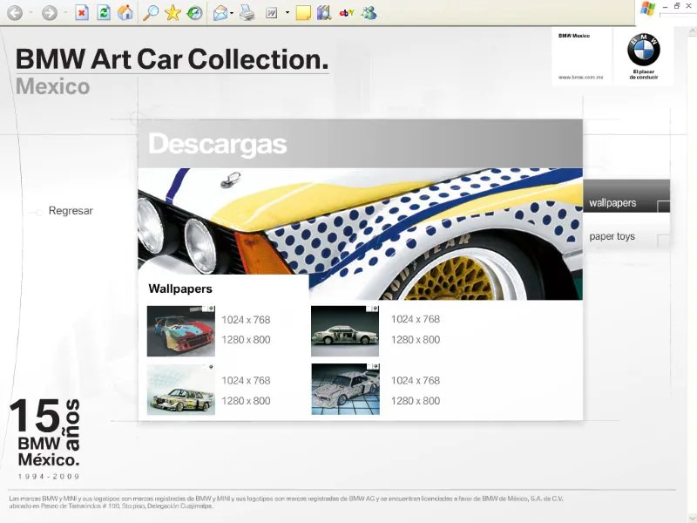Go to the Home page icon
This screenshot has height=523, width=697.
click(x=125, y=13)
